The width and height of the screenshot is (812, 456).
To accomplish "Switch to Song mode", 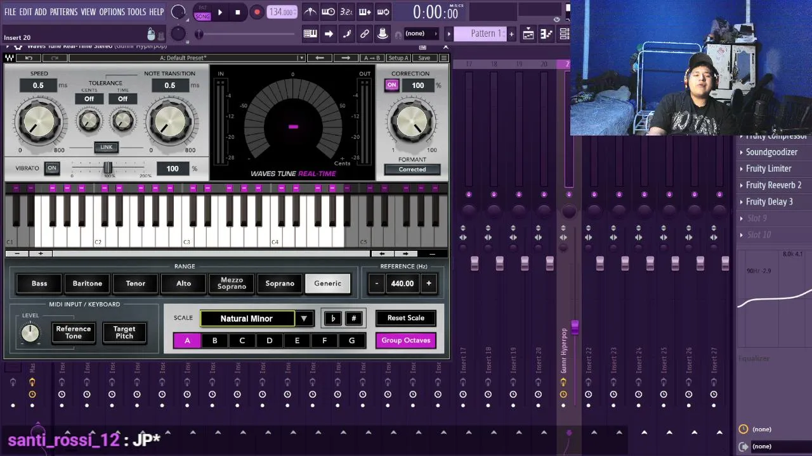I will coord(202,16).
